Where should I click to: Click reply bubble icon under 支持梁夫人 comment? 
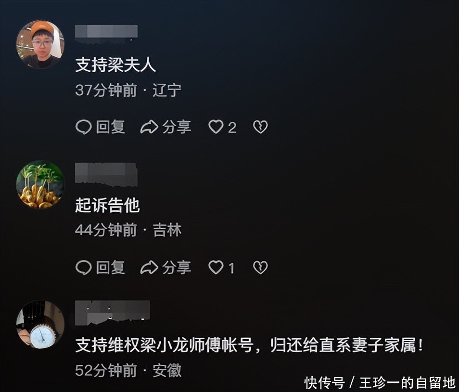point(83,128)
